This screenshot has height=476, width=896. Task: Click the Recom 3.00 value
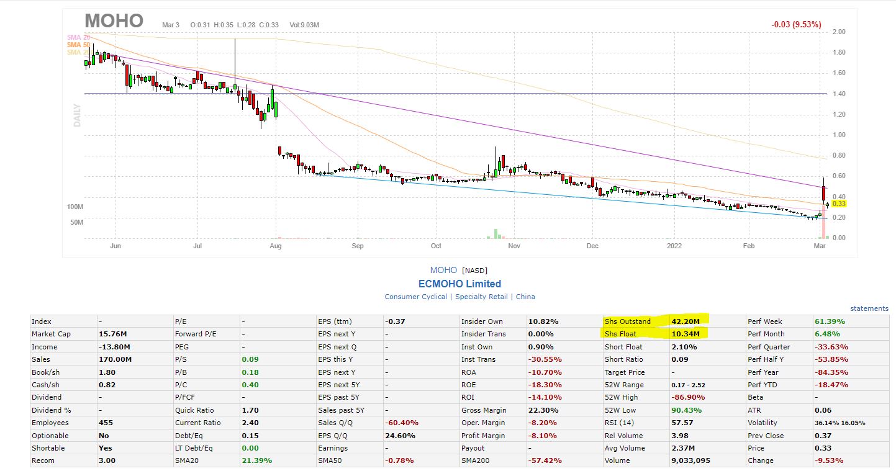(107, 460)
